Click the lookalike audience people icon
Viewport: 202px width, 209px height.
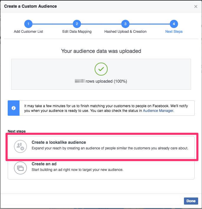click(20, 146)
